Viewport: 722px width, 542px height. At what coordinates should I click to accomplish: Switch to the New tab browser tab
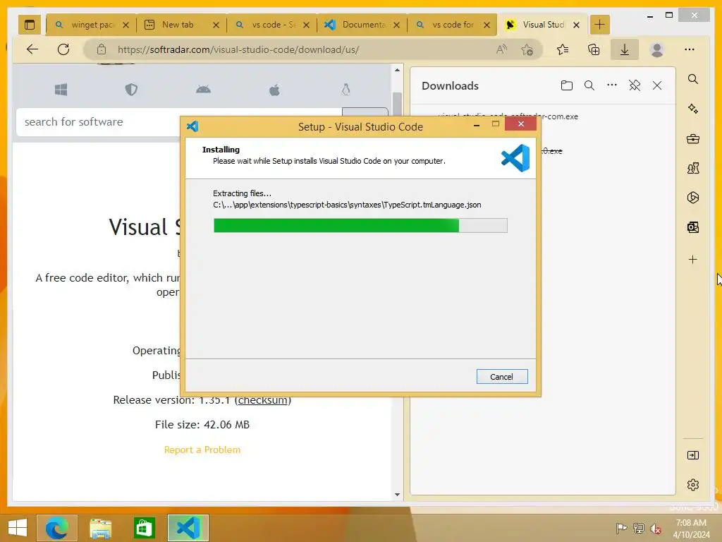[181, 25]
